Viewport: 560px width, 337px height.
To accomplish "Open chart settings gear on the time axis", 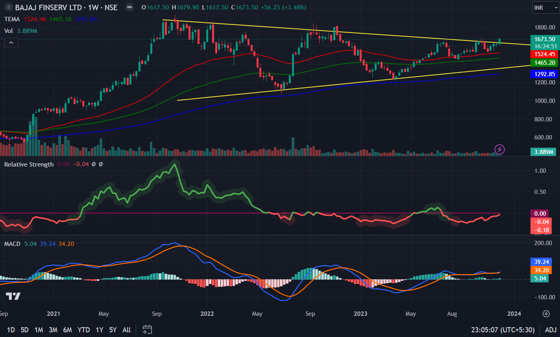I will [x=546, y=313].
